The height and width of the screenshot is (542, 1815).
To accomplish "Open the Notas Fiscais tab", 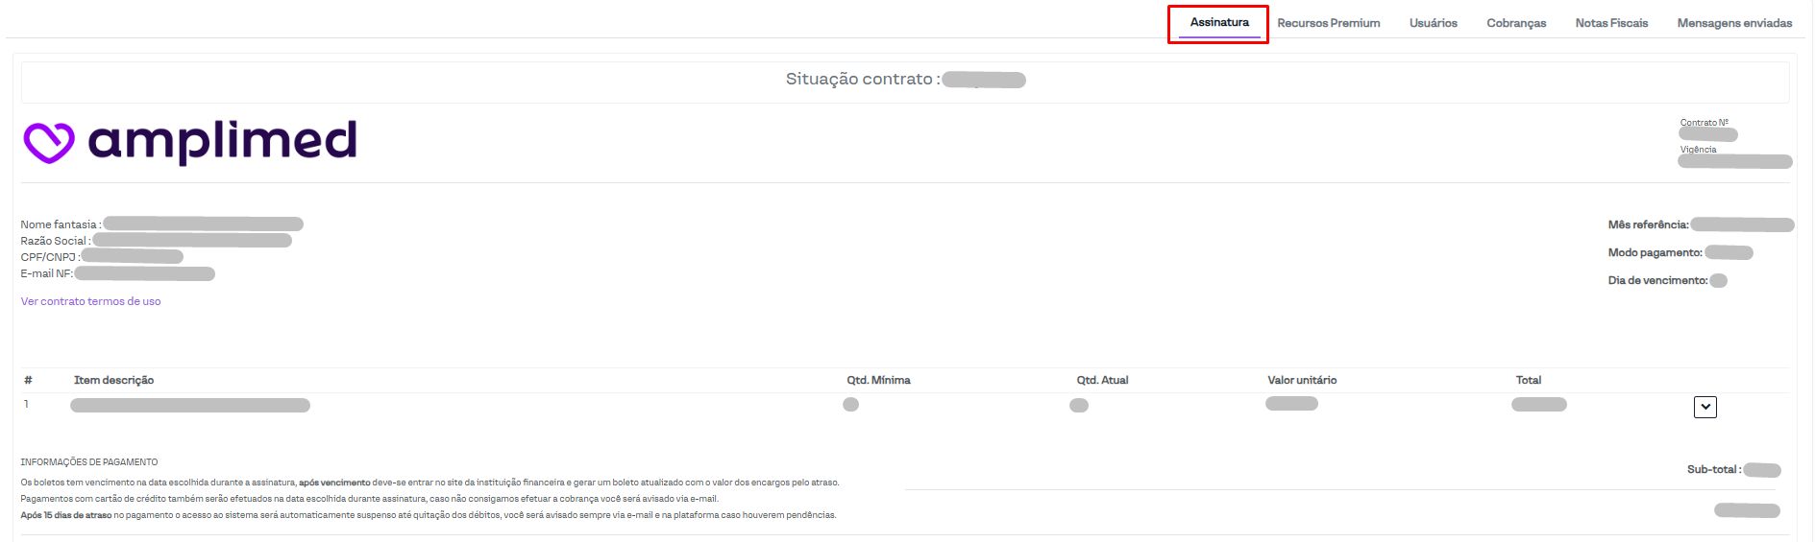I will (1610, 23).
